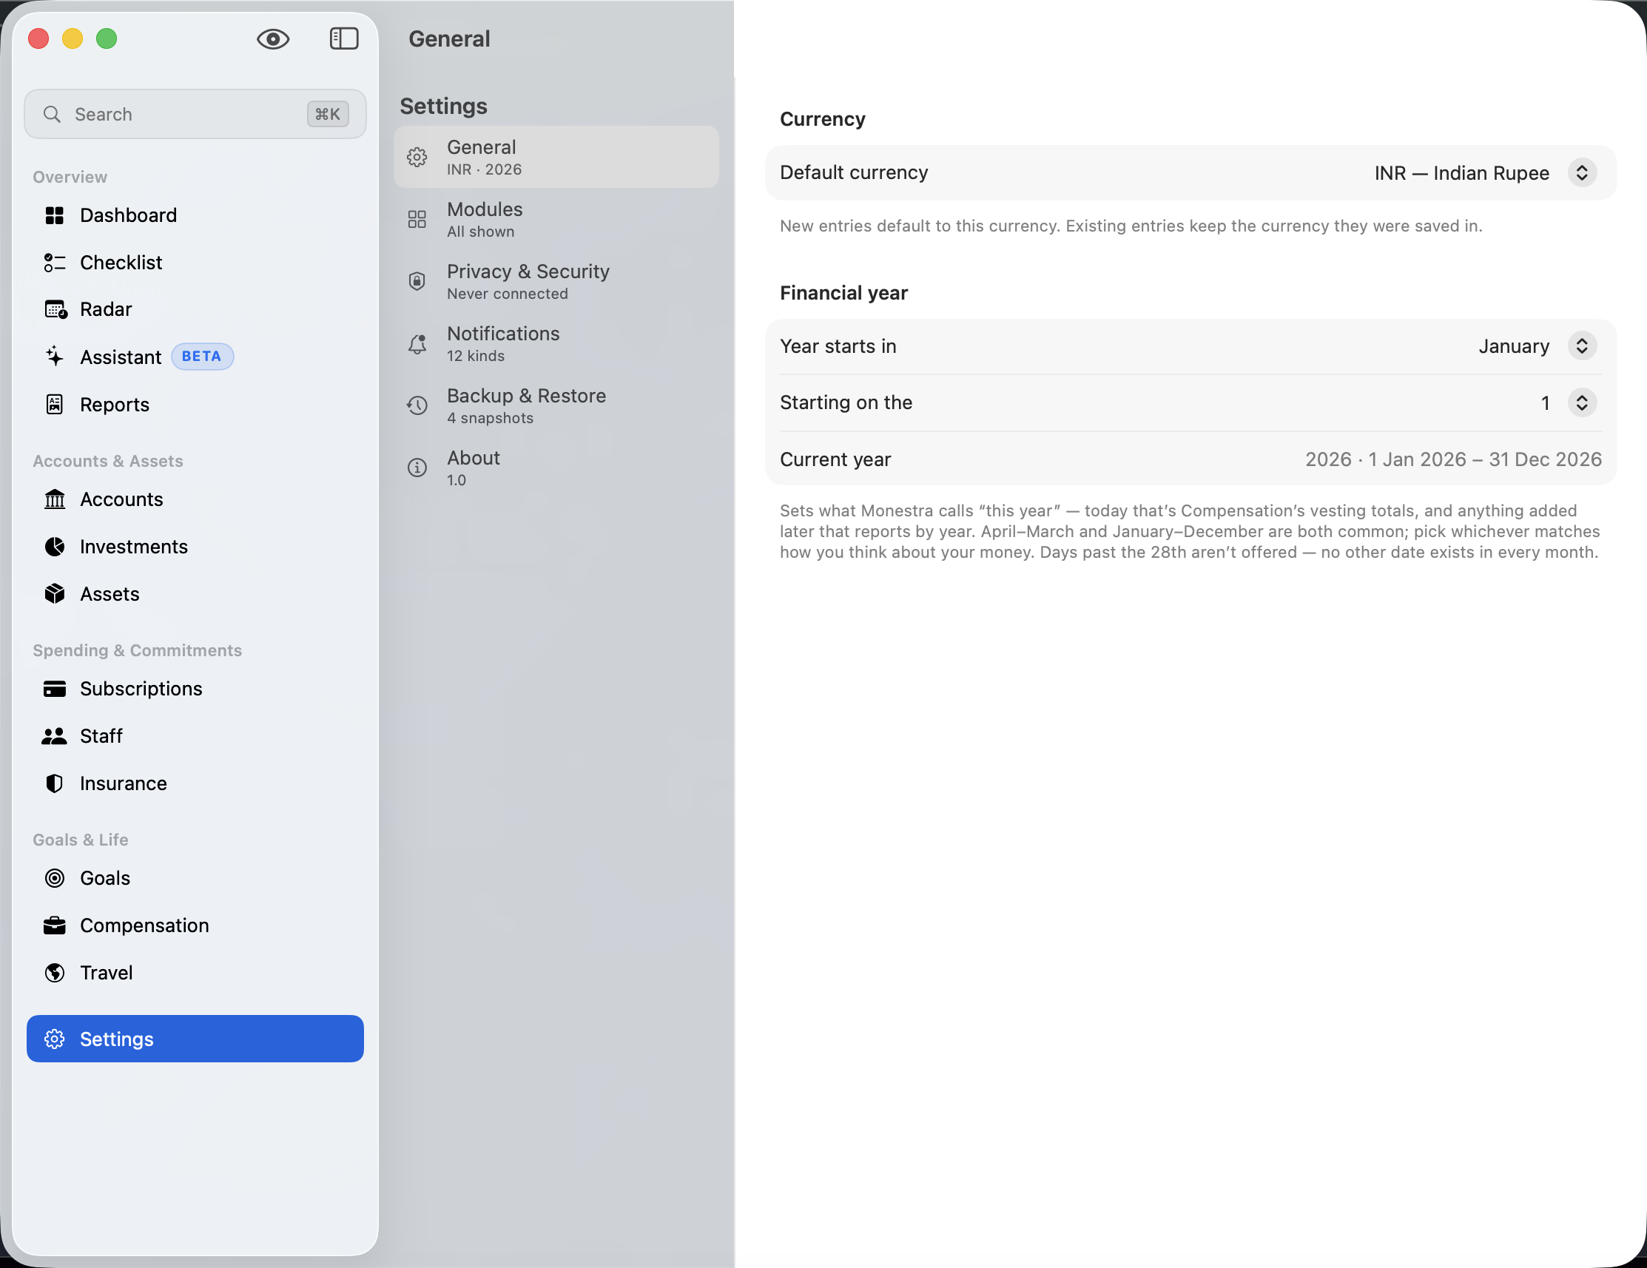Collapse the sidebar with the panel icon
1647x1268 pixels.
(344, 38)
